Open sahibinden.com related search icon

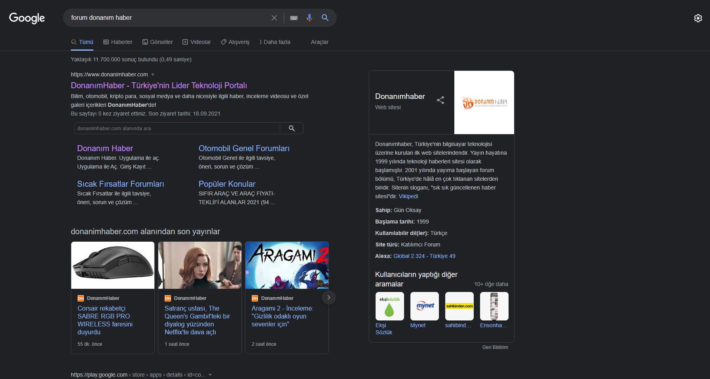click(x=459, y=306)
